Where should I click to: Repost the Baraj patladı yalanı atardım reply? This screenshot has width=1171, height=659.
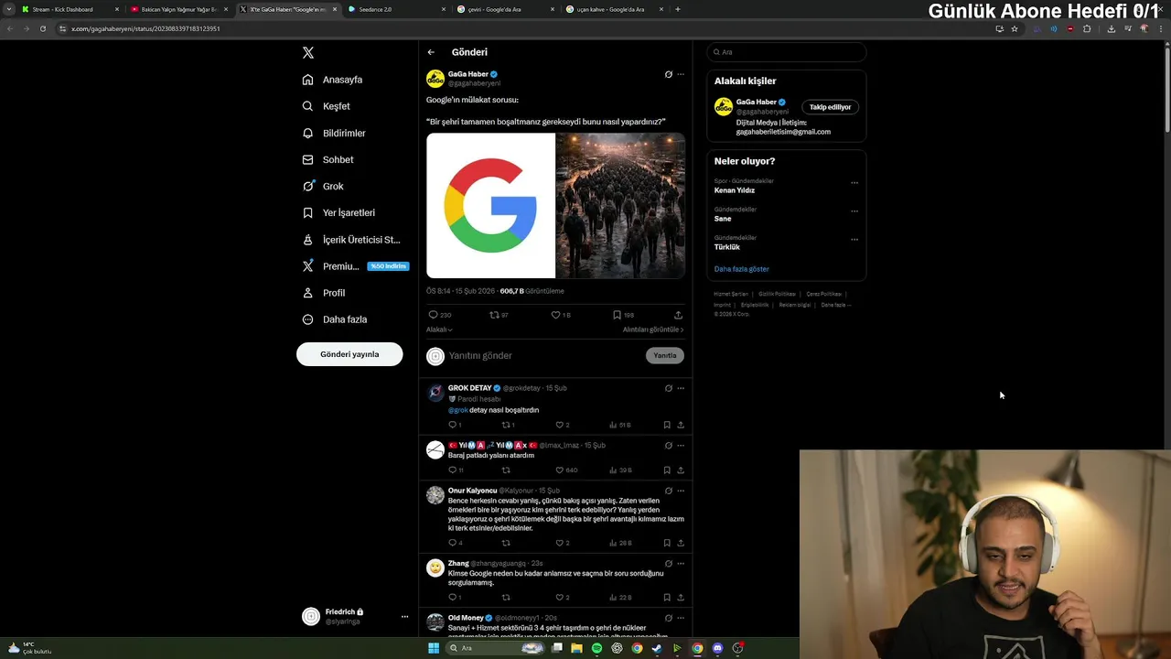pos(505,470)
